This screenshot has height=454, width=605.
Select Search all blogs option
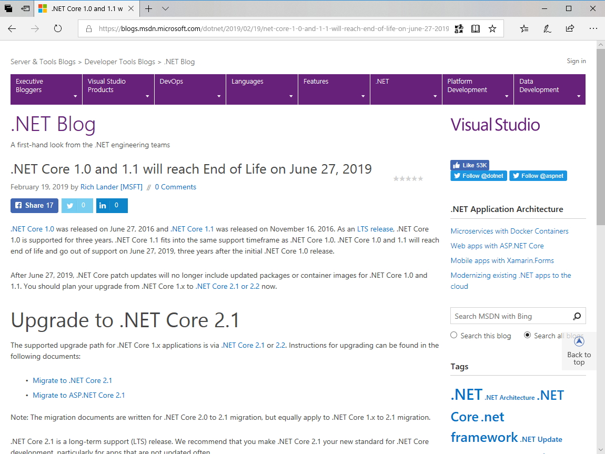point(527,335)
